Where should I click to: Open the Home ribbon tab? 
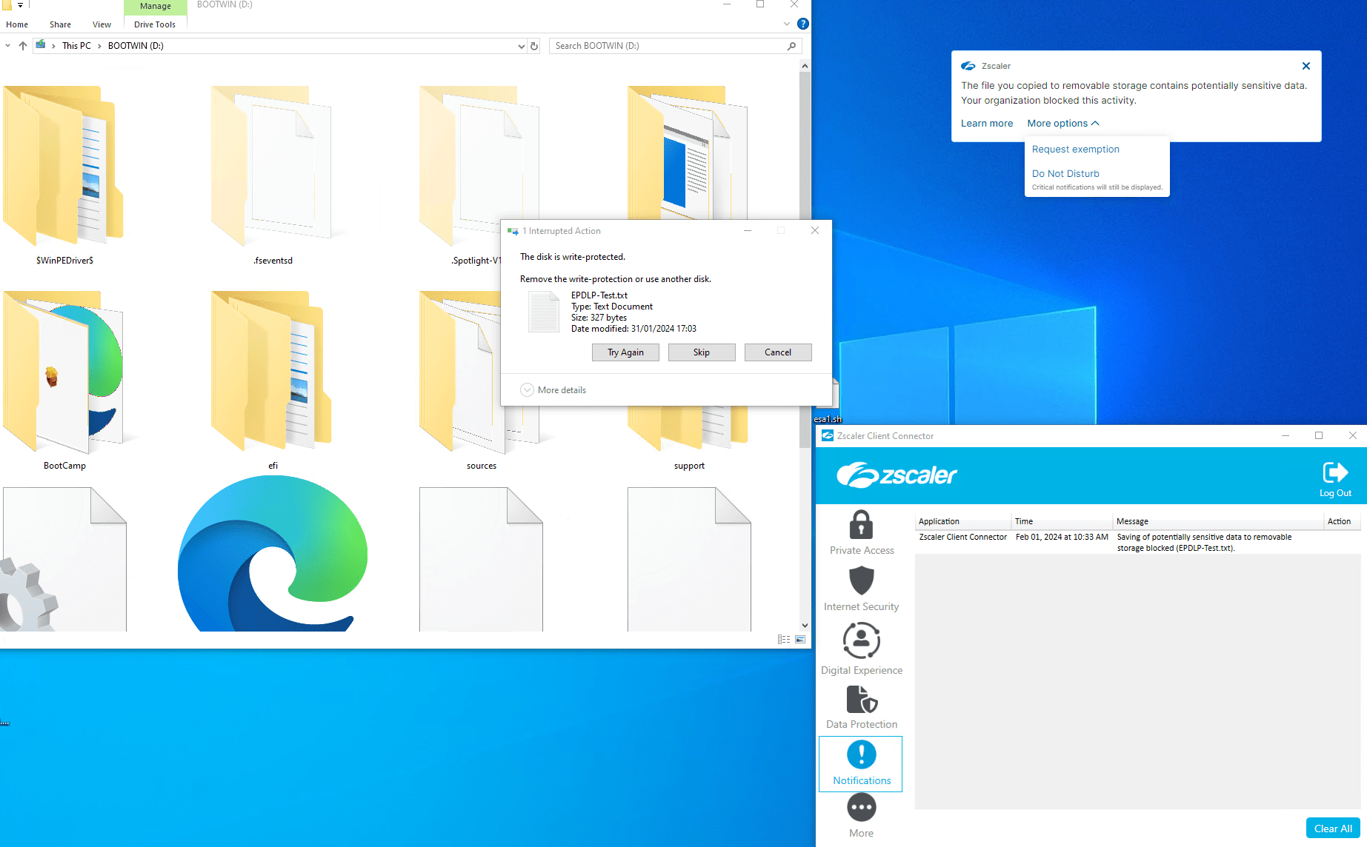17,24
